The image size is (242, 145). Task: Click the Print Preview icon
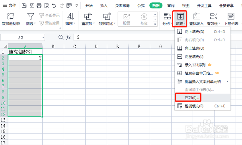pyautogui.click(x=47, y=6)
